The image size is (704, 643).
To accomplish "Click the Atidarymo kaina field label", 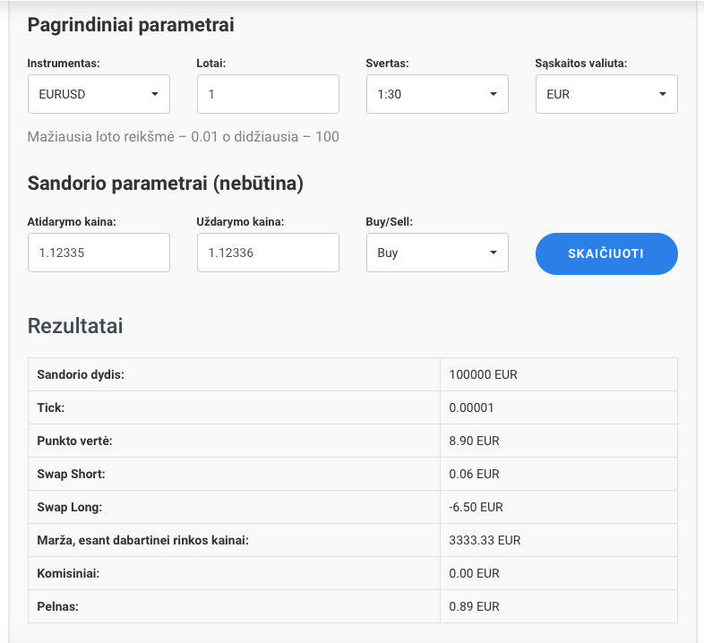I will click(72, 222).
